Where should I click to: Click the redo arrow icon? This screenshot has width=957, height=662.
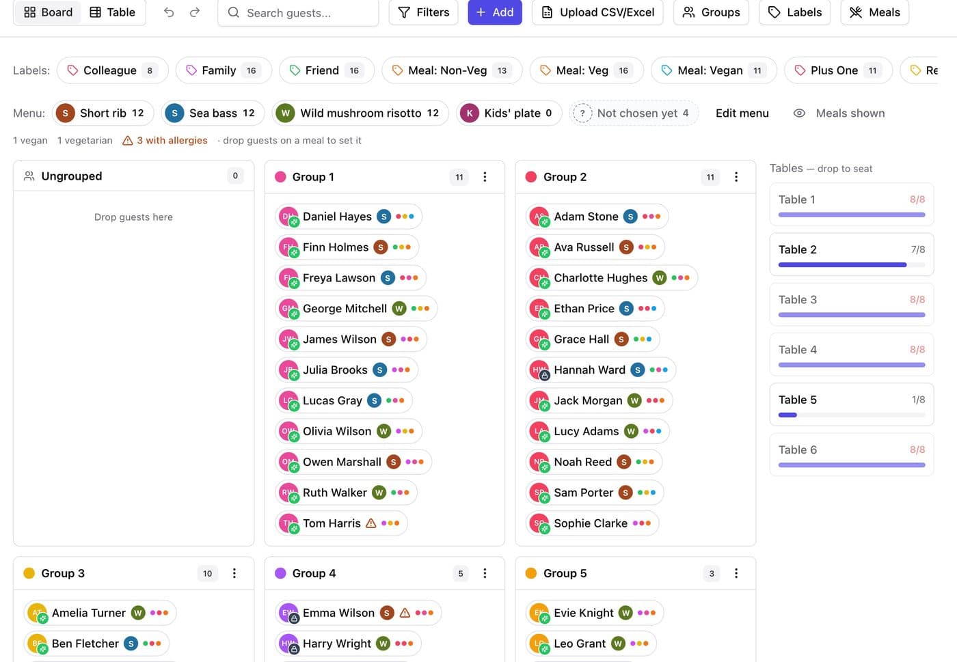tap(195, 12)
